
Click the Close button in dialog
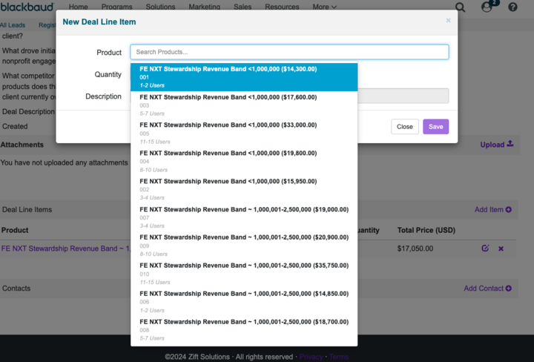coord(405,126)
